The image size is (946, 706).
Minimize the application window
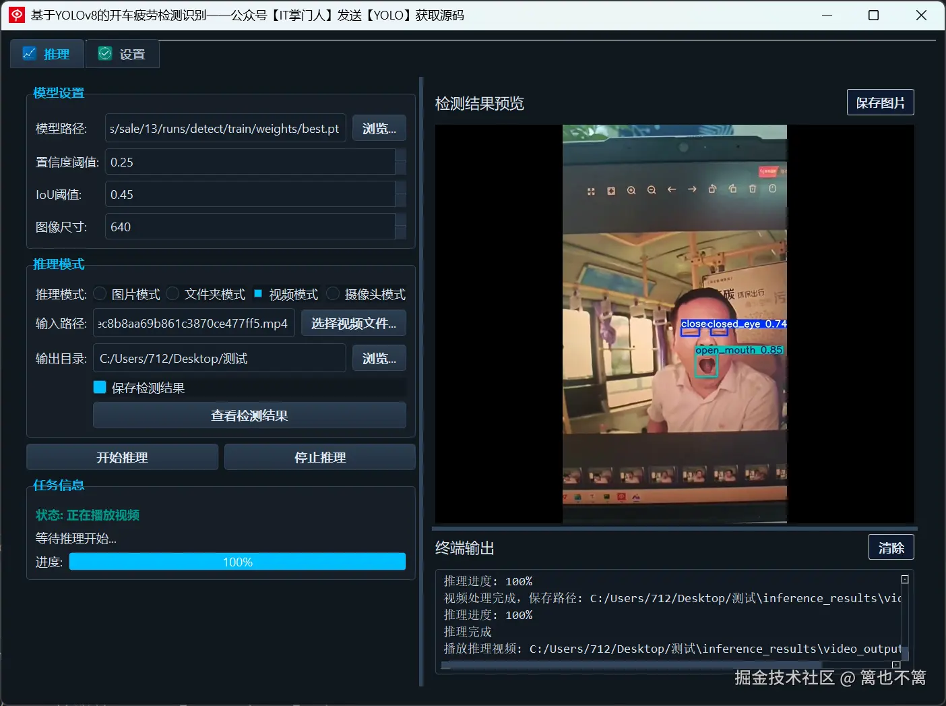coord(827,15)
